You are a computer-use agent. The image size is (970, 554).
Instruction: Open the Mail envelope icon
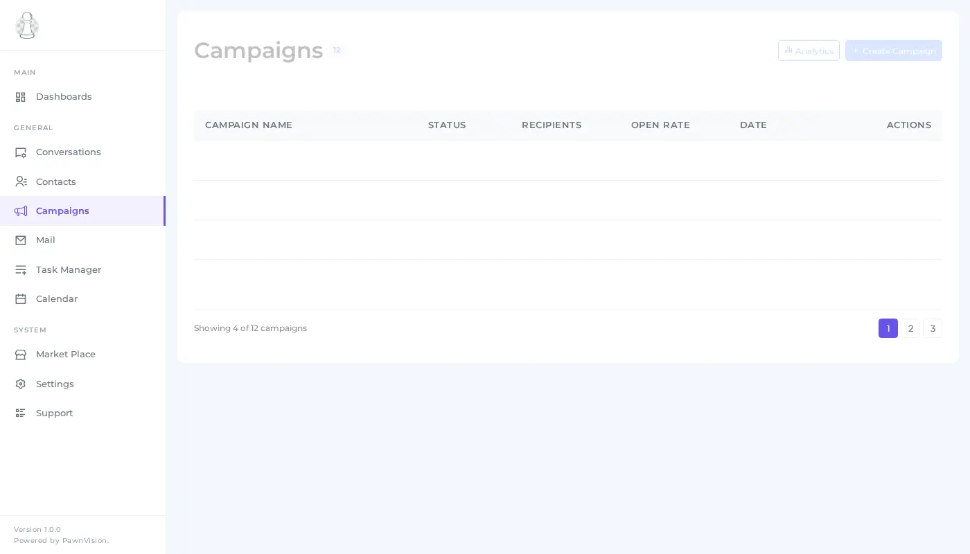21,240
